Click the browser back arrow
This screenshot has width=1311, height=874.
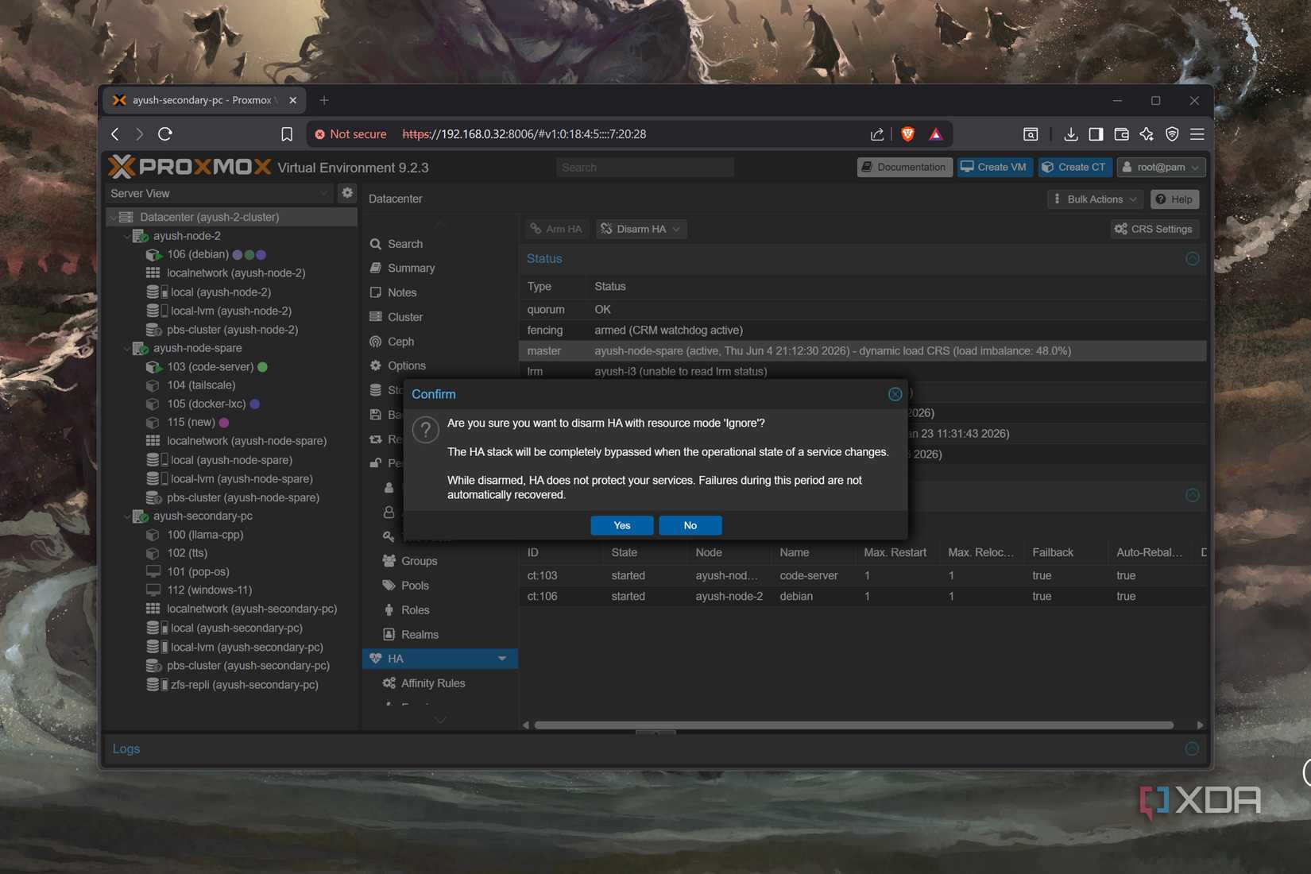tap(115, 134)
